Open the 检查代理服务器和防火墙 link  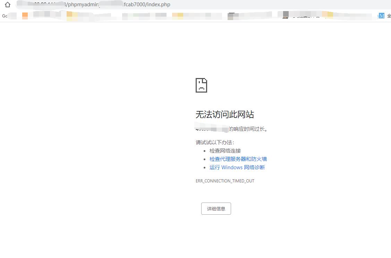coord(238,159)
